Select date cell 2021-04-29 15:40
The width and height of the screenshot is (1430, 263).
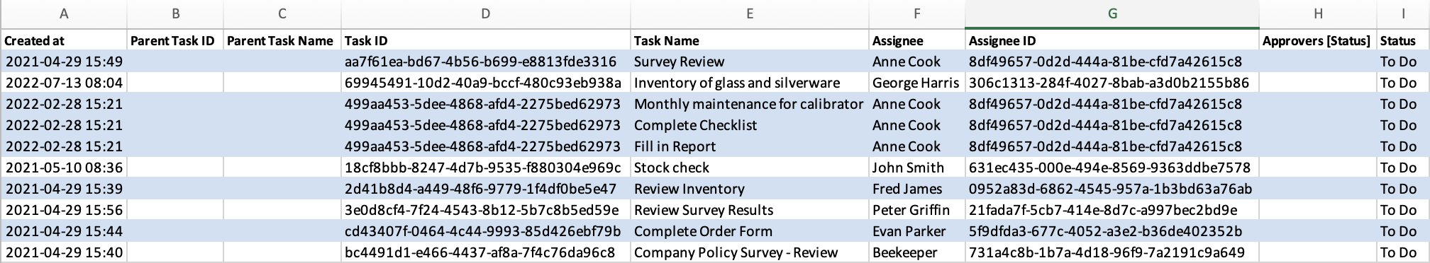65,252
